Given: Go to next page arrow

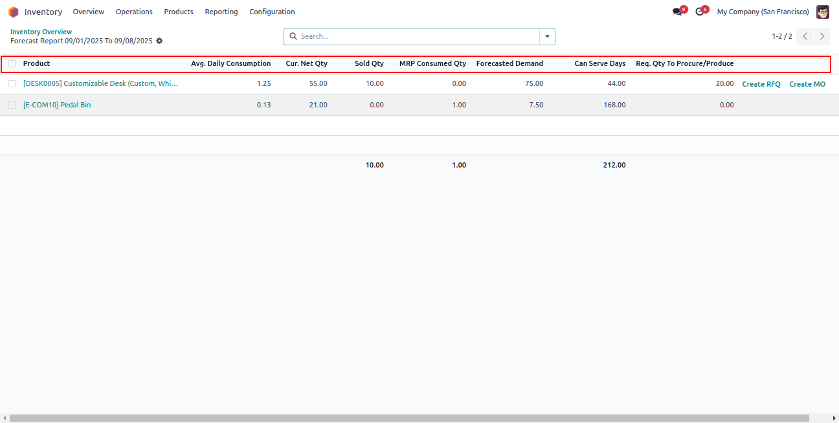Looking at the screenshot, I should 822,36.
